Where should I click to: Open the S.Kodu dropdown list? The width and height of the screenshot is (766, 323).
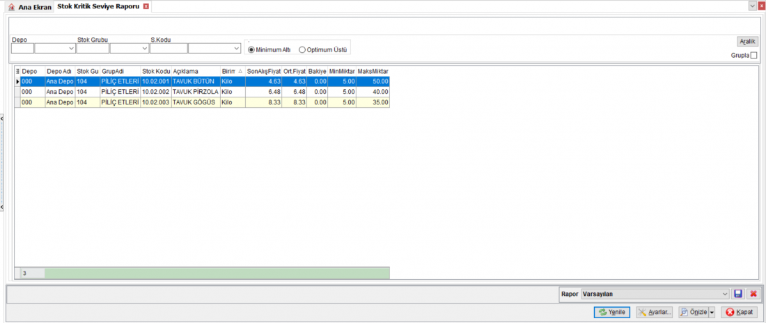pyautogui.click(x=237, y=48)
